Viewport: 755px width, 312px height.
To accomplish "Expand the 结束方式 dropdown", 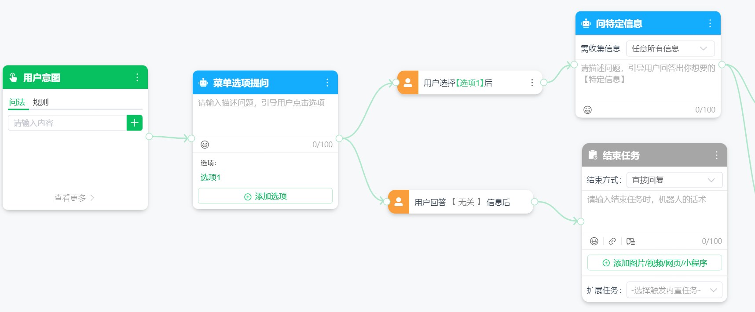I will pyautogui.click(x=674, y=180).
